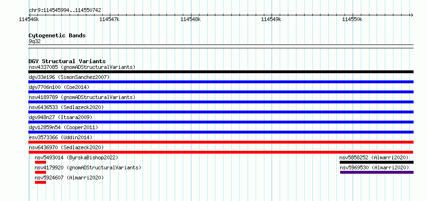Select the 9q32 band label

(35, 41)
